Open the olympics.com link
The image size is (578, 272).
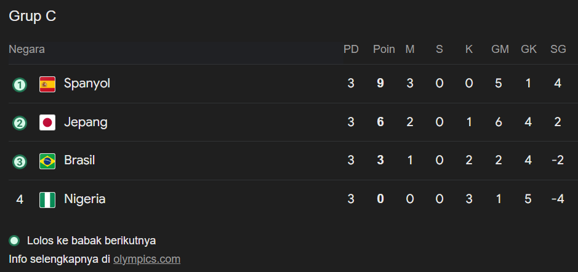(x=147, y=259)
